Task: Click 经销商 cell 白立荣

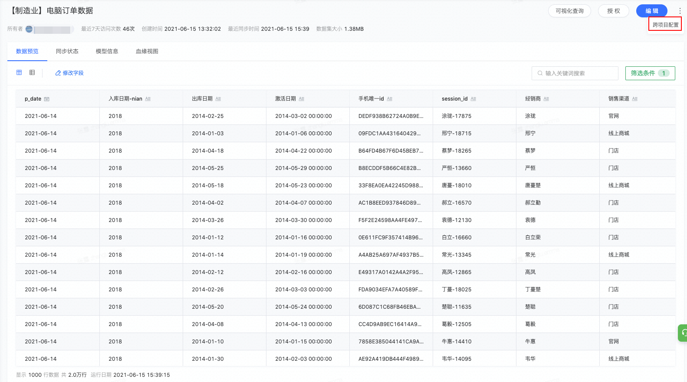Action: pyautogui.click(x=533, y=238)
